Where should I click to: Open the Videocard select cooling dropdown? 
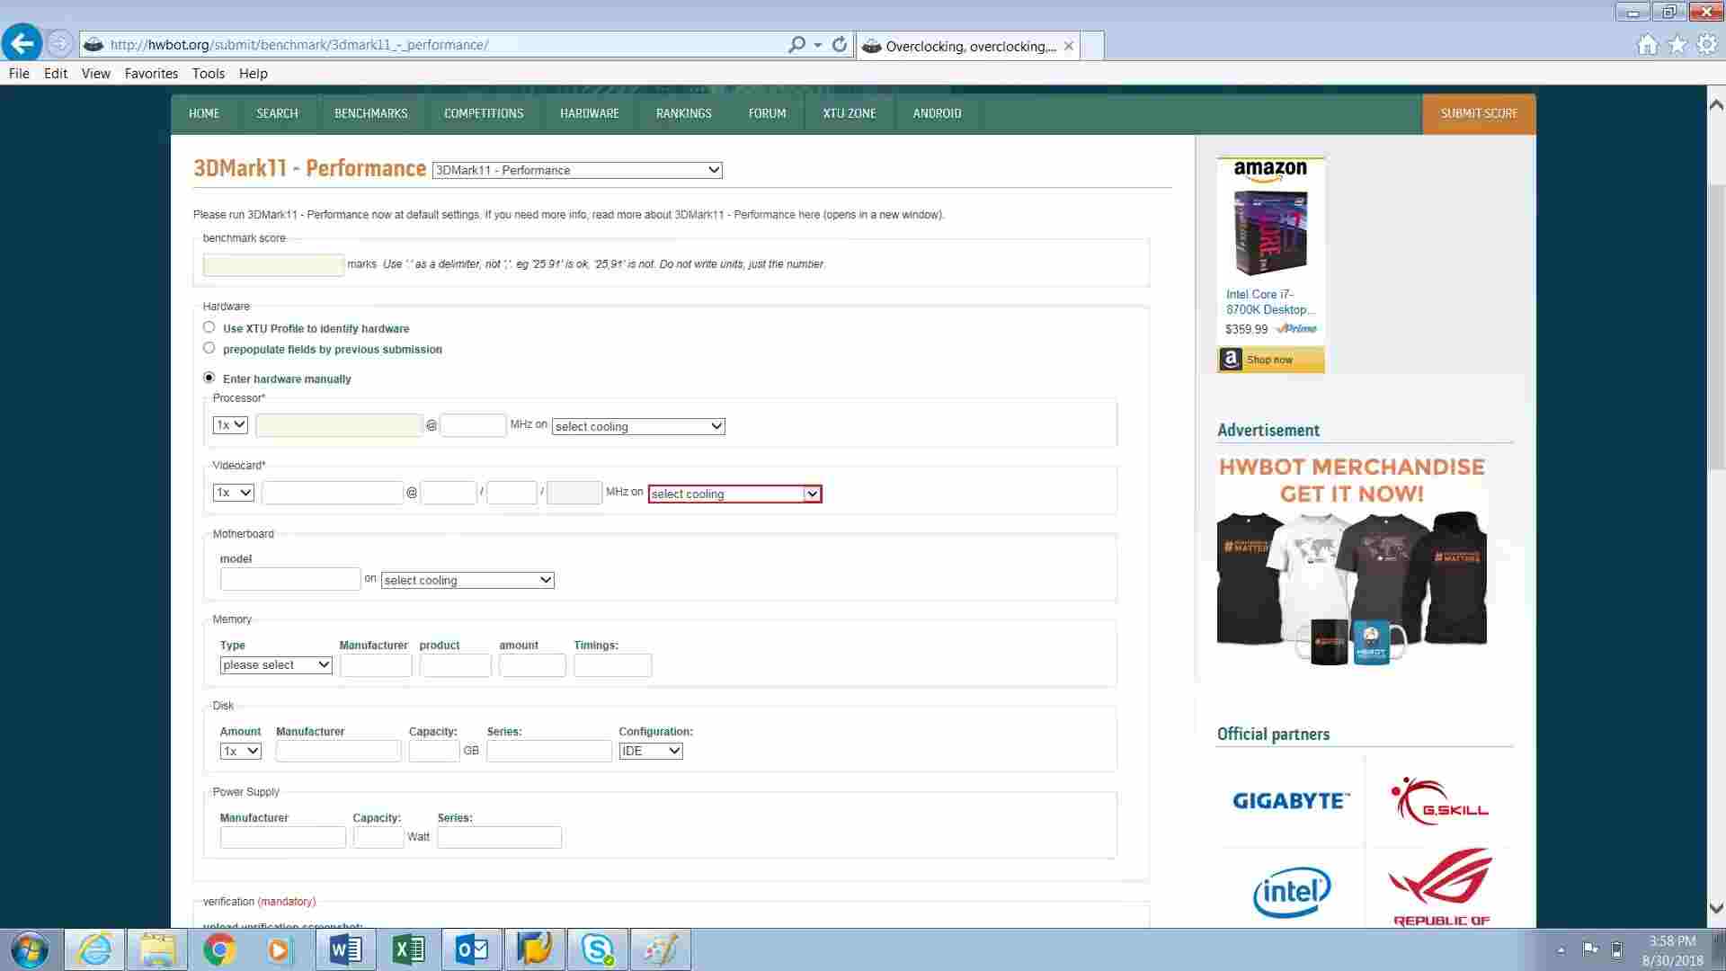pyautogui.click(x=735, y=494)
